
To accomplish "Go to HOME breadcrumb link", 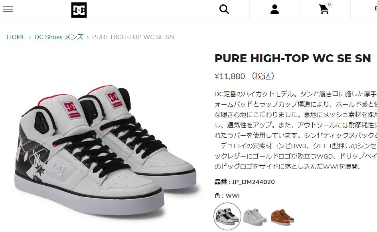I will tap(16, 37).
